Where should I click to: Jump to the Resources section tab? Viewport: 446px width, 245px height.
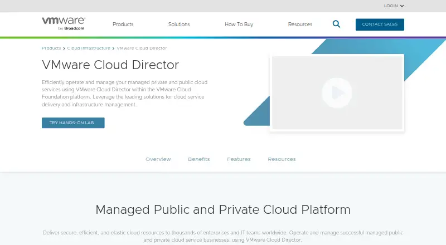tap(282, 159)
